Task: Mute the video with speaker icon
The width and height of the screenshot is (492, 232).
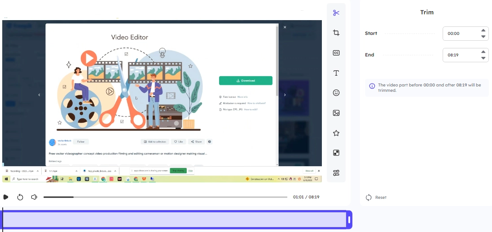Action: [x=34, y=197]
